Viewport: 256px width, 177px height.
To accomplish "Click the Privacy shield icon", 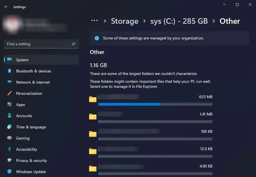I will 10,160.
